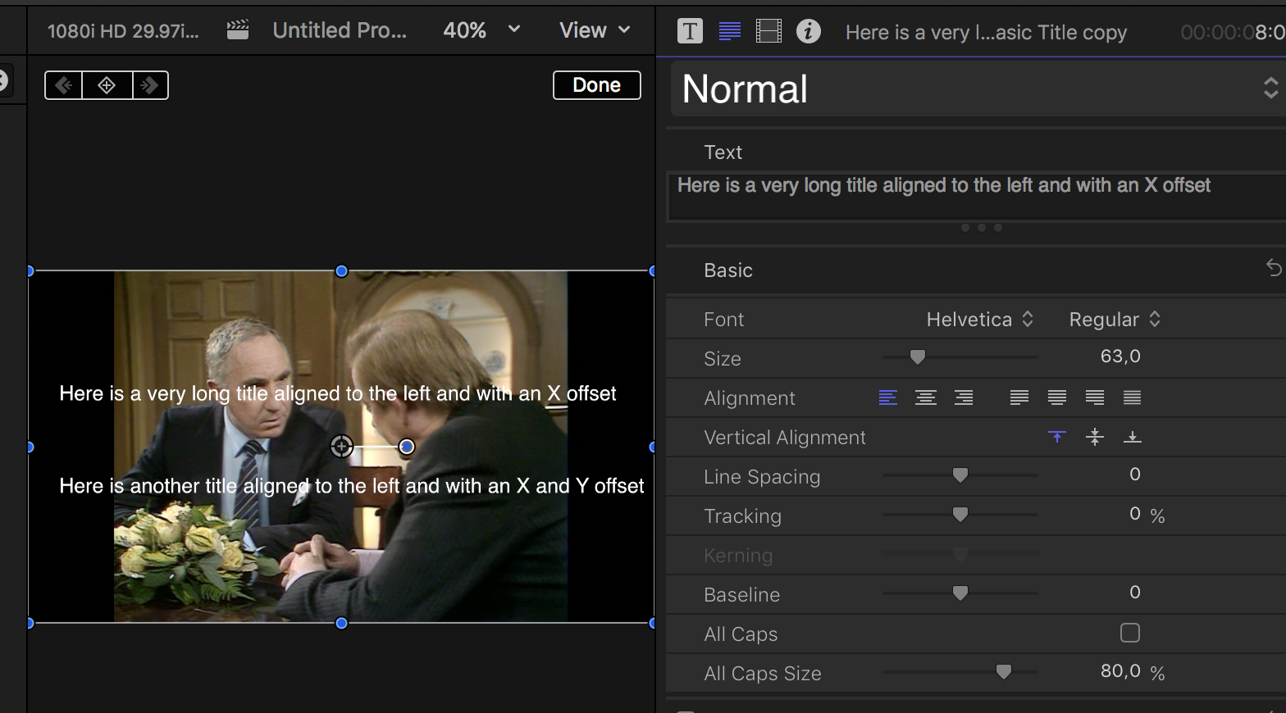Click the top-center transform handle in viewer
Viewport: 1286px width, 713px height.
pos(341,271)
